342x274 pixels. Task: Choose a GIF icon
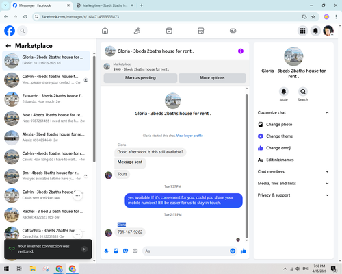pyautogui.click(x=135, y=251)
